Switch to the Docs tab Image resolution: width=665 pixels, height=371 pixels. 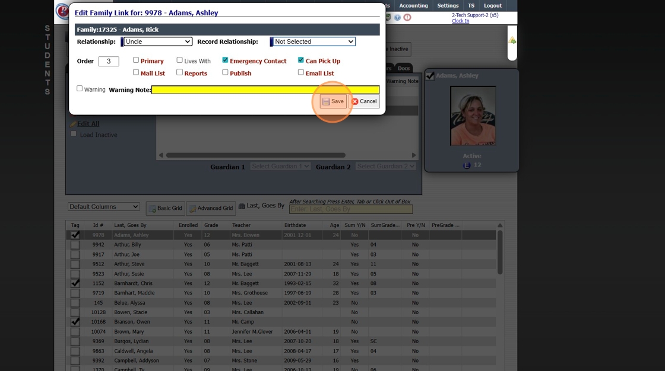point(403,68)
